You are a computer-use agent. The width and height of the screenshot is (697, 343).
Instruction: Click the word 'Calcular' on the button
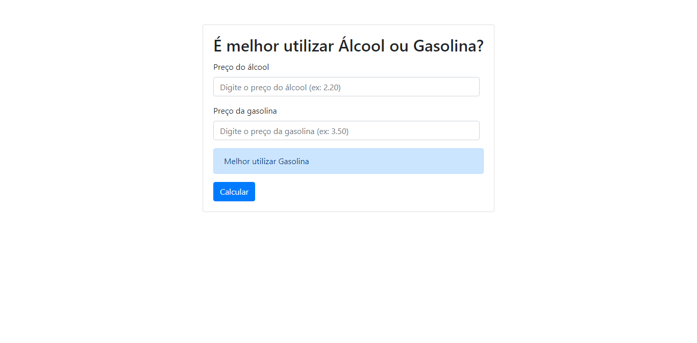click(x=234, y=192)
